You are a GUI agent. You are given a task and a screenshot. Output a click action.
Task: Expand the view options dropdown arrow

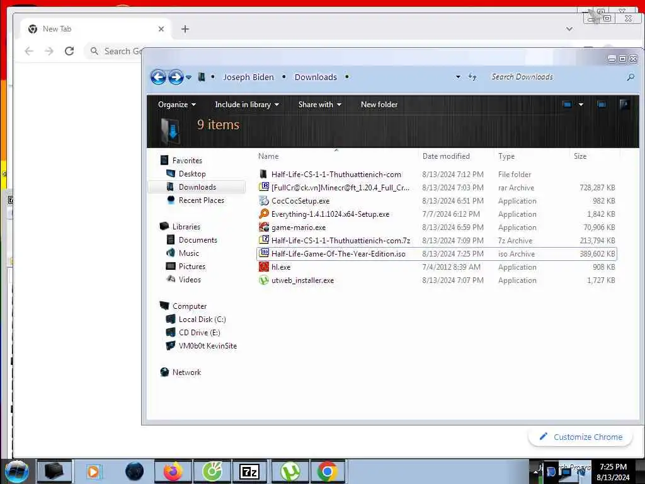click(581, 105)
